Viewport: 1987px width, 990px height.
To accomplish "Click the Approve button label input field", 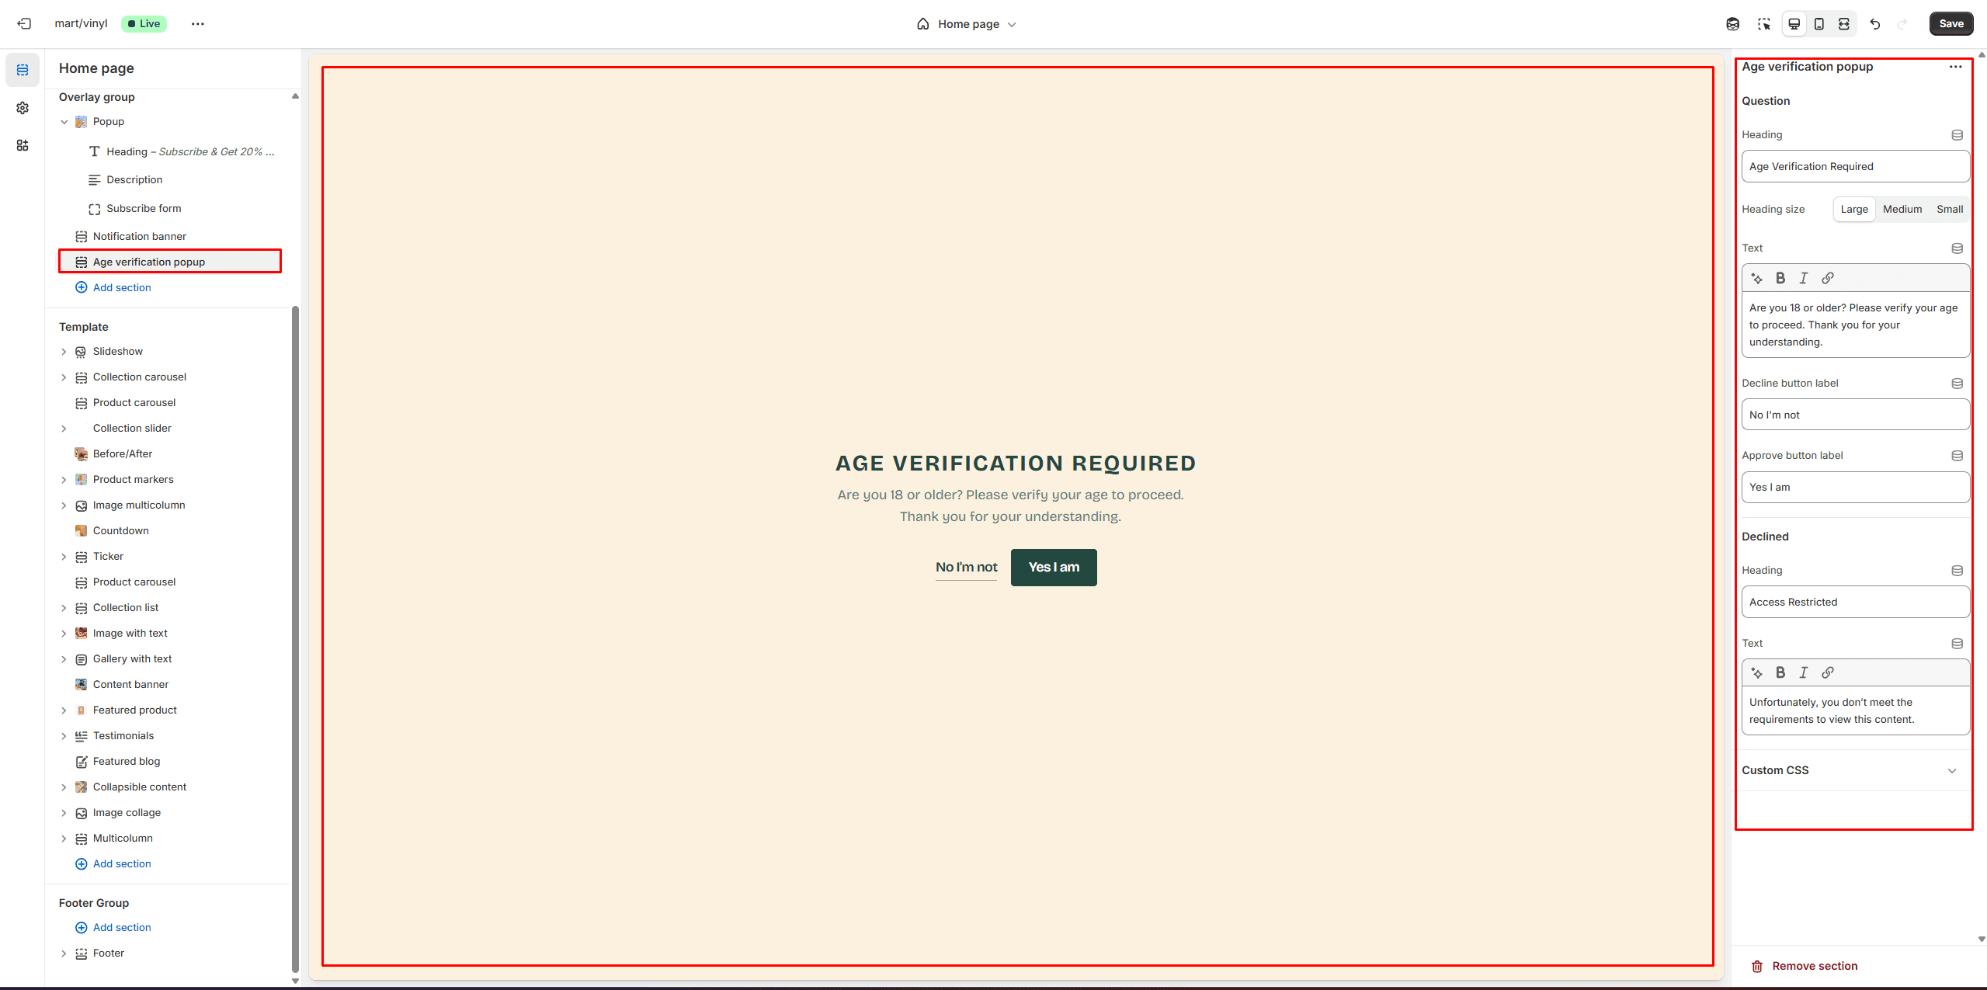I will pyautogui.click(x=1855, y=488).
